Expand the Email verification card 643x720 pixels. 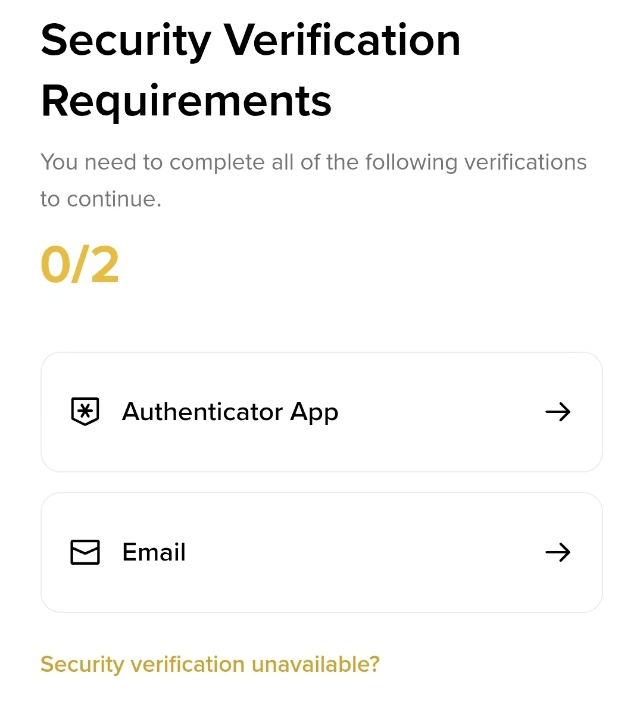321,552
